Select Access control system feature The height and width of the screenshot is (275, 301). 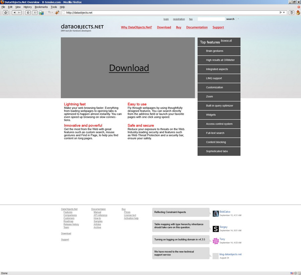[219, 124]
